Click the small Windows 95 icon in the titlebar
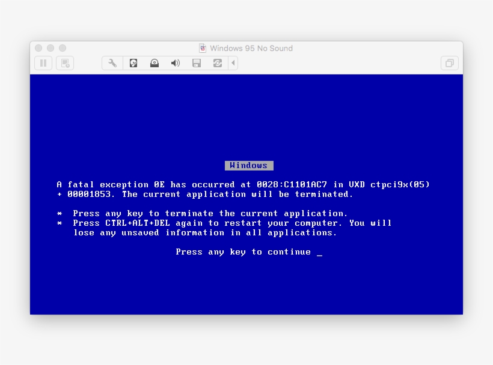 [x=202, y=48]
